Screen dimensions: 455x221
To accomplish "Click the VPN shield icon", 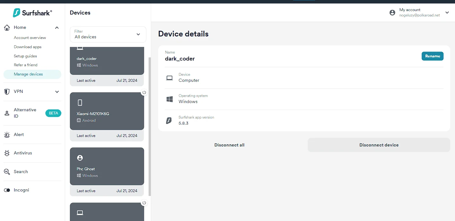I will (x=7, y=92).
